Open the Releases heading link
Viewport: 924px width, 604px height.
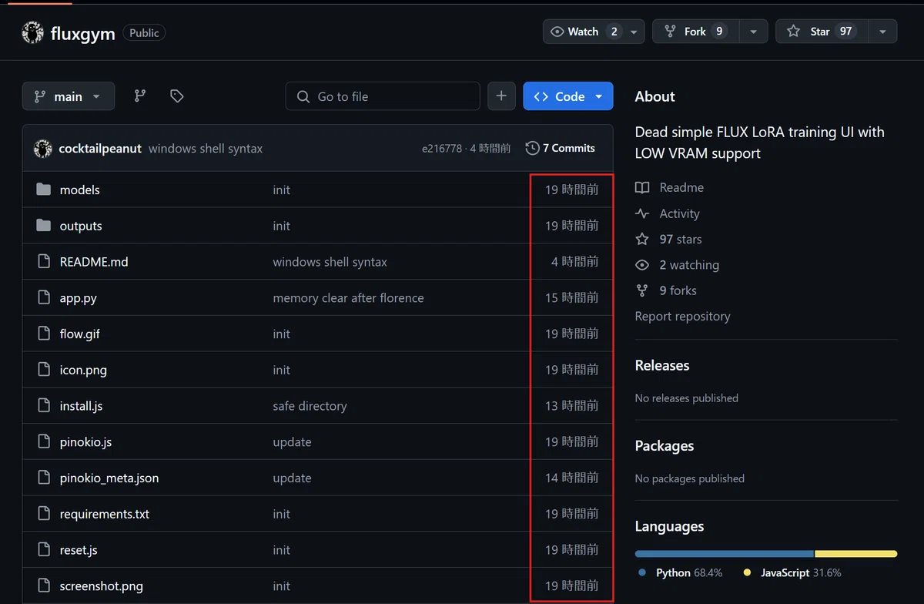click(662, 366)
